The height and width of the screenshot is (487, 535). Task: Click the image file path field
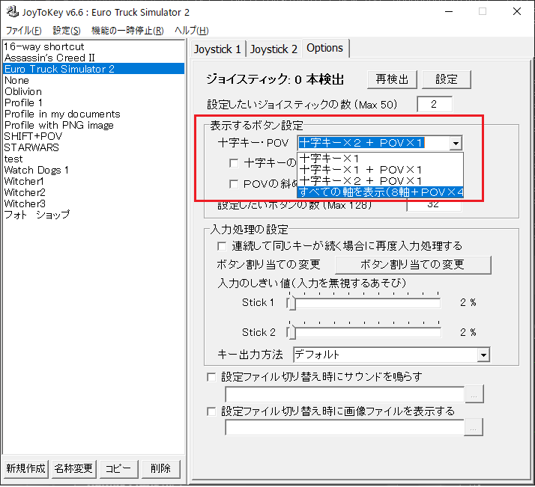tap(345, 427)
